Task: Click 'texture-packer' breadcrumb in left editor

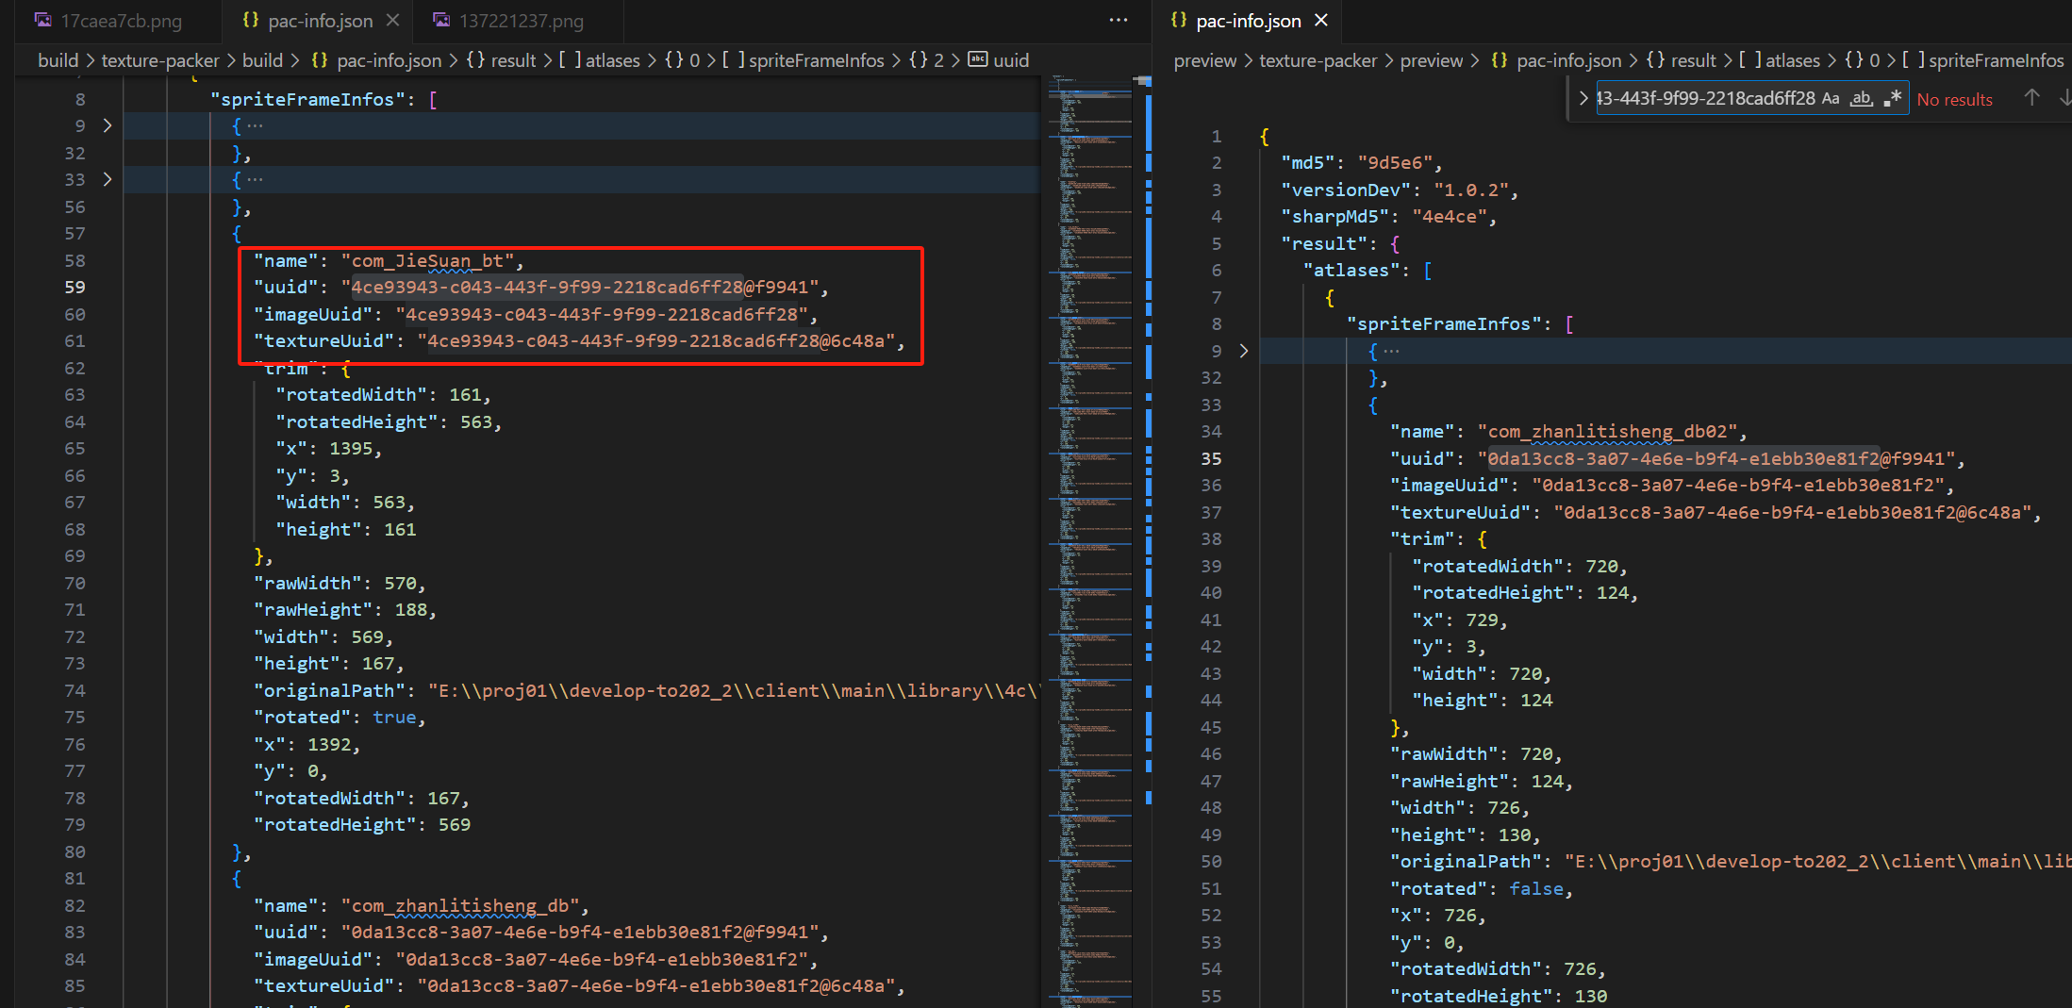Action: click(160, 60)
